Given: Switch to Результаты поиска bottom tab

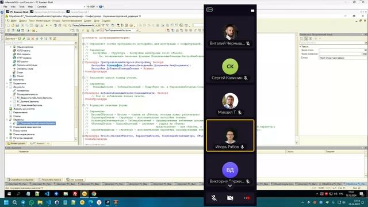Looking at the screenshot, I should coord(50,179).
